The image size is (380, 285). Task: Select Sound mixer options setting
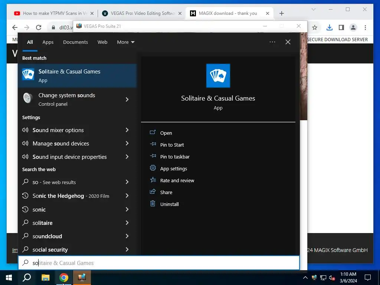point(70,130)
